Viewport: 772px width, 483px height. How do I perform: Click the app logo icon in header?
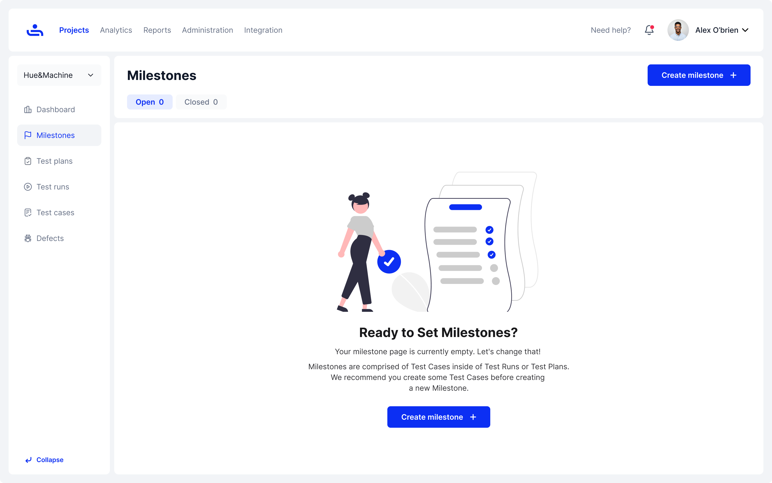[x=35, y=30]
